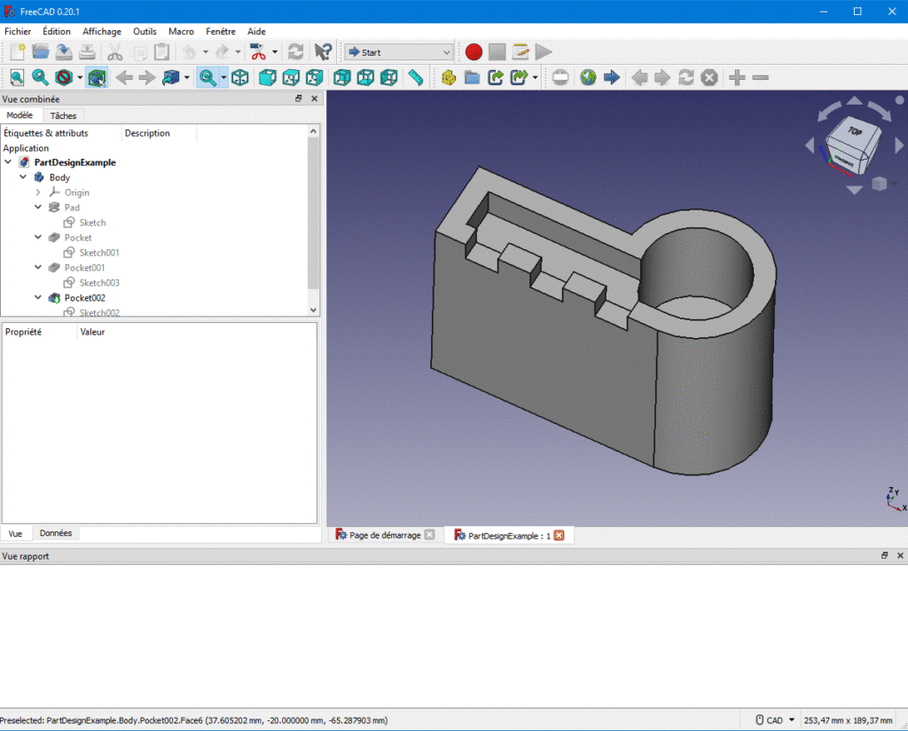Open the Outils menu
908x731 pixels.
(x=145, y=31)
